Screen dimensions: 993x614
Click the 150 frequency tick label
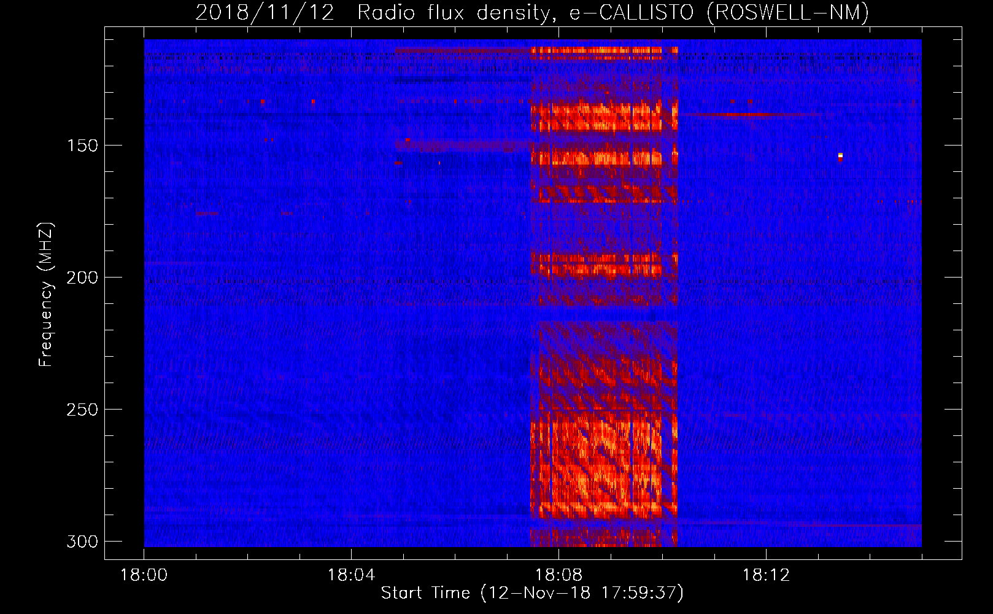[x=82, y=146]
